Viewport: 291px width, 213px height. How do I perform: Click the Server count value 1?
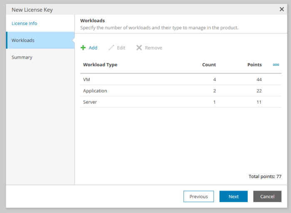pyautogui.click(x=215, y=102)
